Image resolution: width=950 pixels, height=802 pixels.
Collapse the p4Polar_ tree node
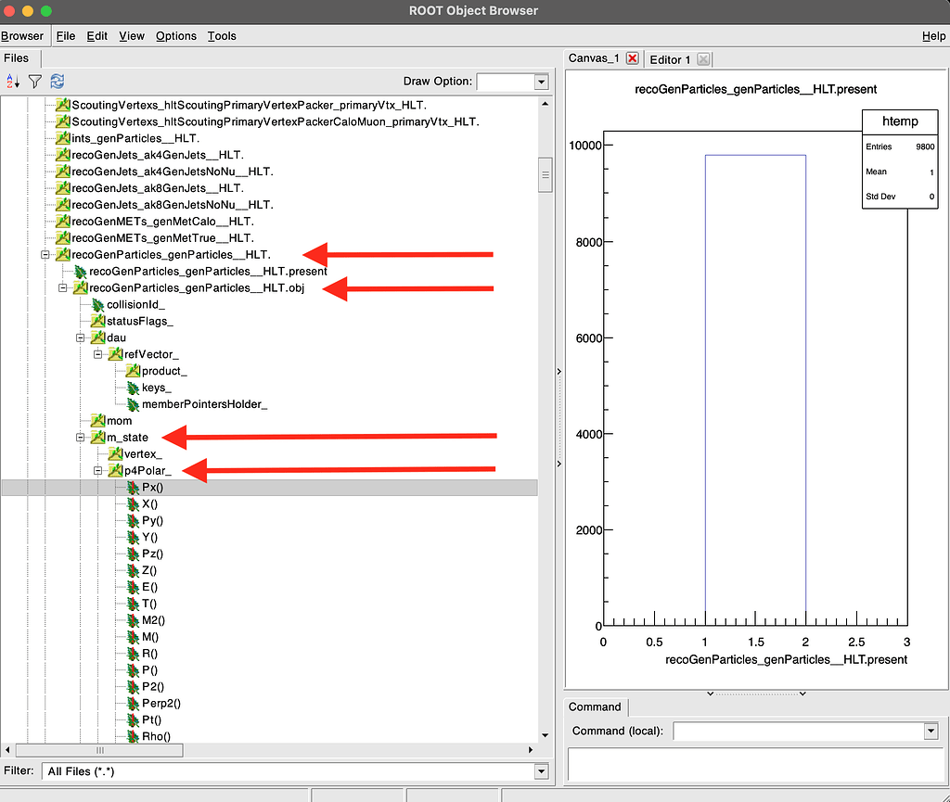coord(97,470)
